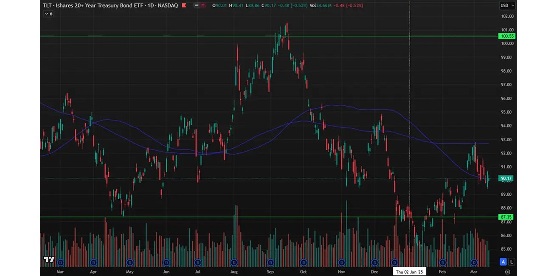Open the dividend marker above Aug
557x276 pixels.
tap(233, 262)
